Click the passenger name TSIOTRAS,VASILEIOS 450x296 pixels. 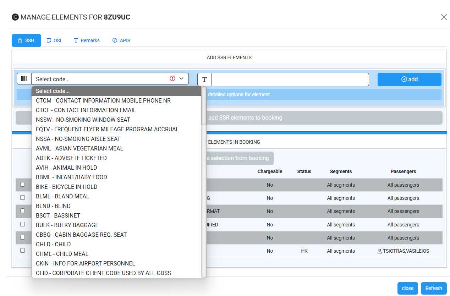[406, 251]
